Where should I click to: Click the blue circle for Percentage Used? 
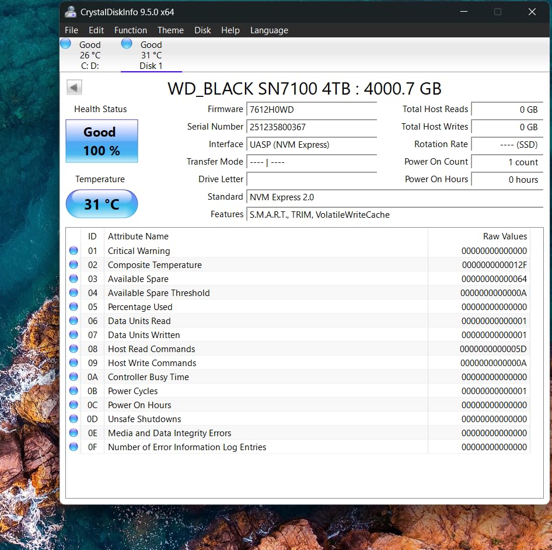(74, 307)
